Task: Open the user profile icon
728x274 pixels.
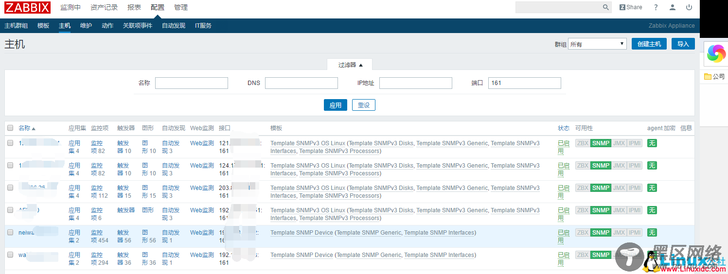Action: point(673,7)
